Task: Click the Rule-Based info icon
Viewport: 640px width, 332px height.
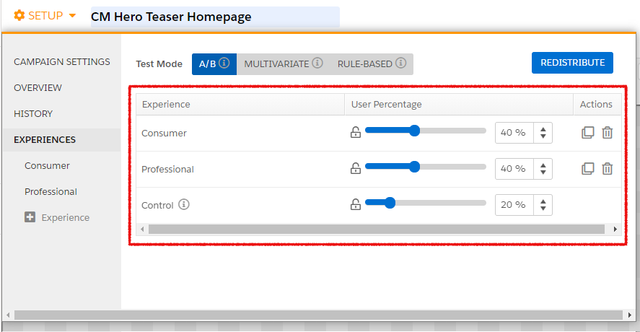Action: pos(400,64)
